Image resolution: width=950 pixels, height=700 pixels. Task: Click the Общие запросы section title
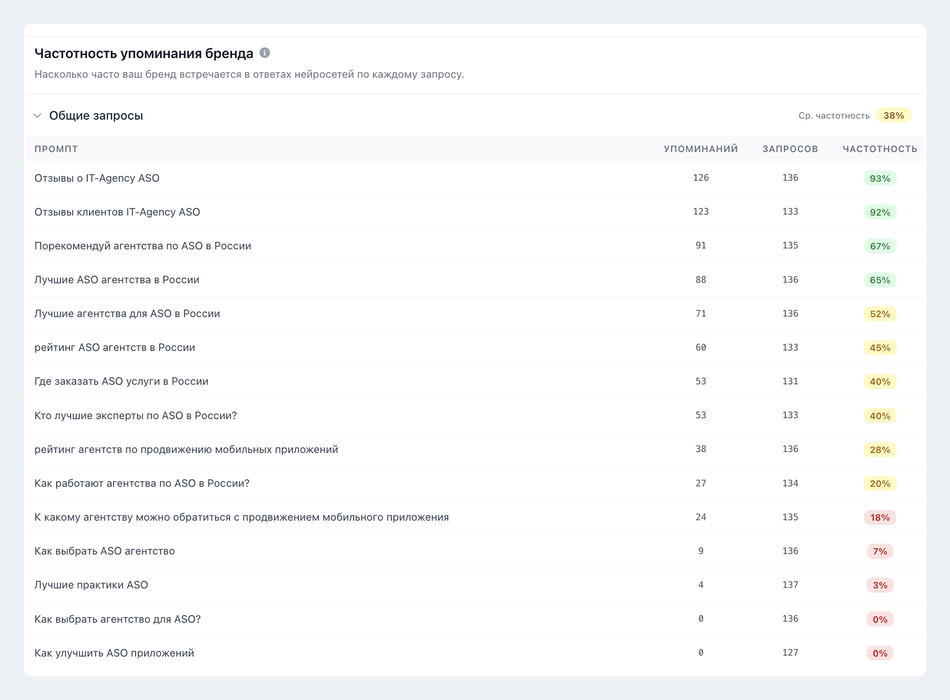(96, 116)
